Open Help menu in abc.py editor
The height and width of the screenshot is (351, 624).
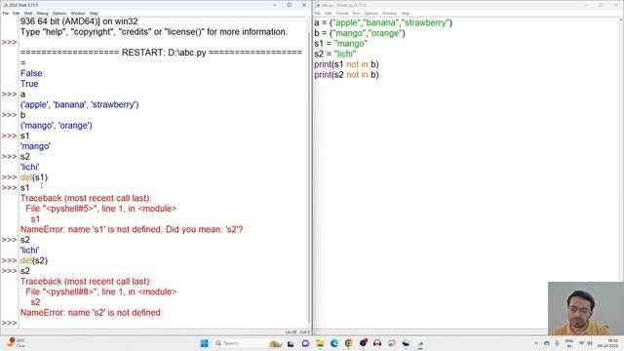tap(406, 13)
